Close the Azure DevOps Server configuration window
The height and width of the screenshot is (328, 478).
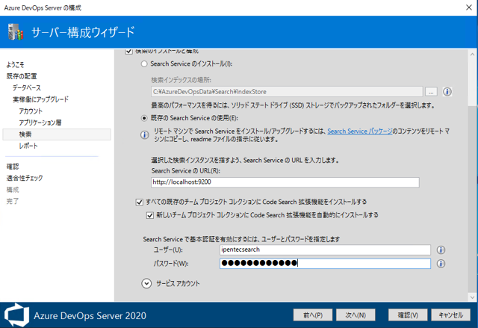[469, 7]
